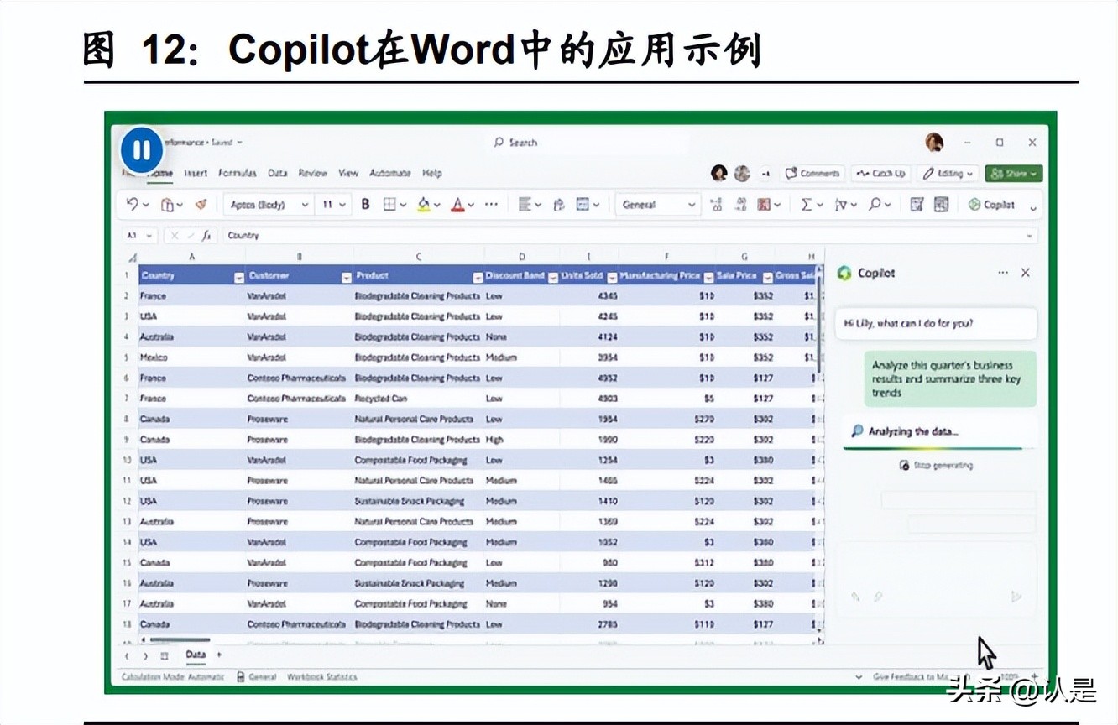This screenshot has width=1118, height=725.
Task: Open the Review tab
Action: (313, 173)
